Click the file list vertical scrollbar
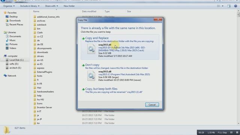The image size is (240, 135). coord(238,67)
